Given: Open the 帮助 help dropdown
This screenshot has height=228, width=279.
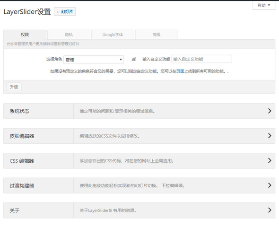Looking at the screenshot, I should click(264, 5).
